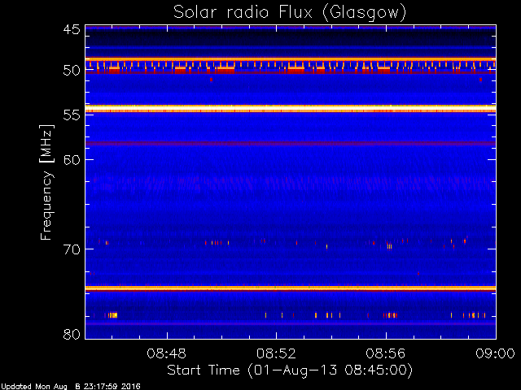Screen dimensions: 521x390
Task: Select the Frequency [MHz] axis label
Action: pyautogui.click(x=46, y=182)
